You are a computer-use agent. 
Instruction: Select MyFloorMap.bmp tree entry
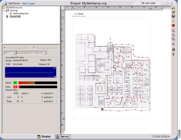pos(21,14)
